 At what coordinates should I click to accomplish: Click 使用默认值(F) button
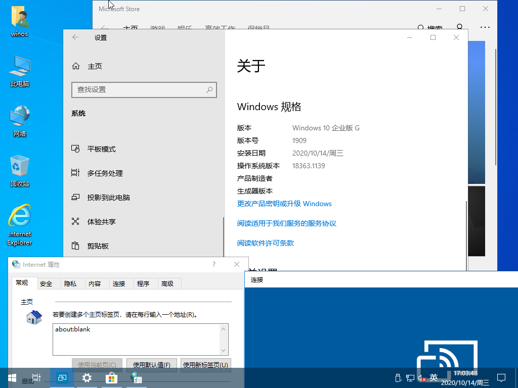pos(152,365)
